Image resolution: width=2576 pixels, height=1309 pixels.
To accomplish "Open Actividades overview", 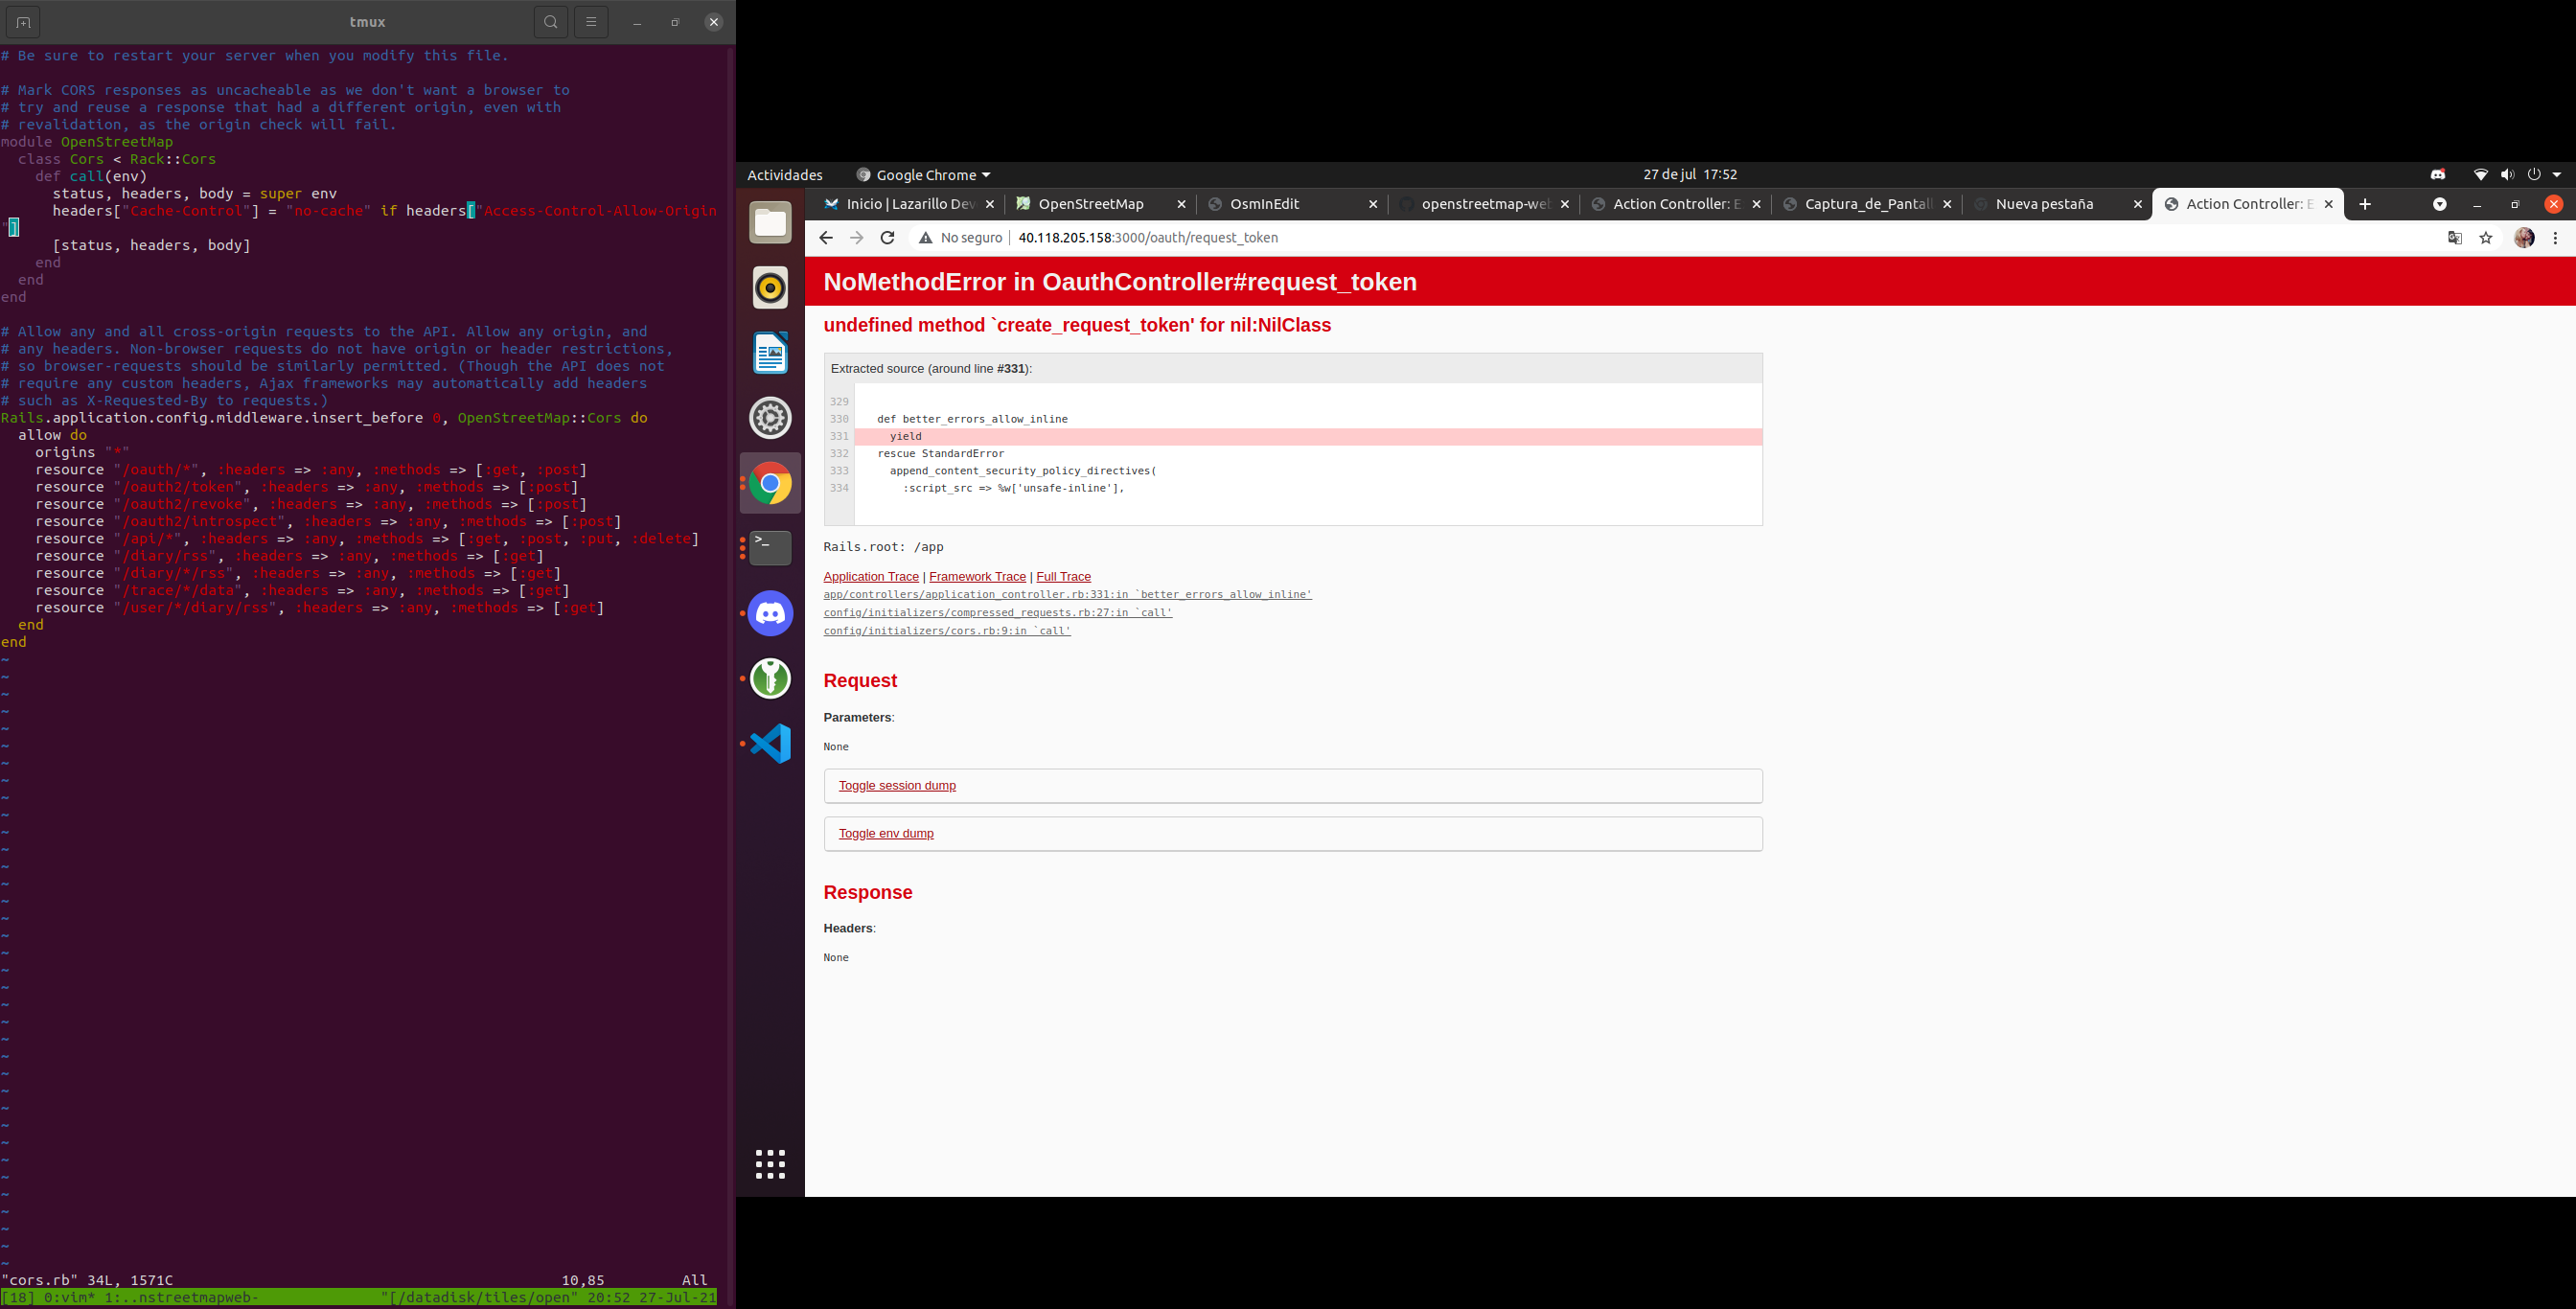I will coord(785,175).
